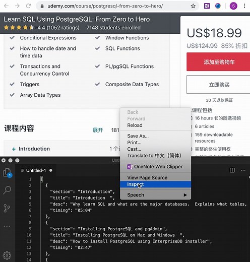Select the Untitled-1 editor tab

36,170
